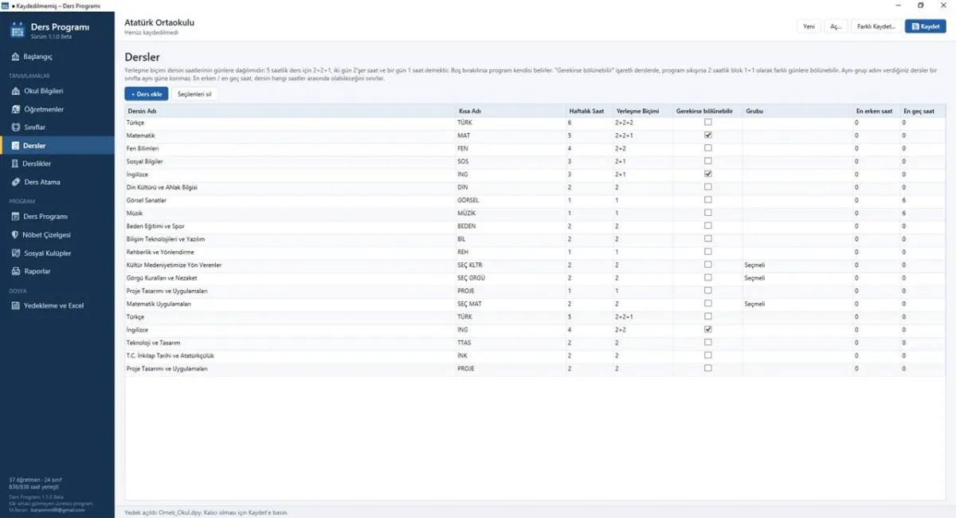Viewport: 956px width, 518px height.
Task: Click the Bilişim Teknolojileri ve Yazılım cell
Action: click(289, 239)
